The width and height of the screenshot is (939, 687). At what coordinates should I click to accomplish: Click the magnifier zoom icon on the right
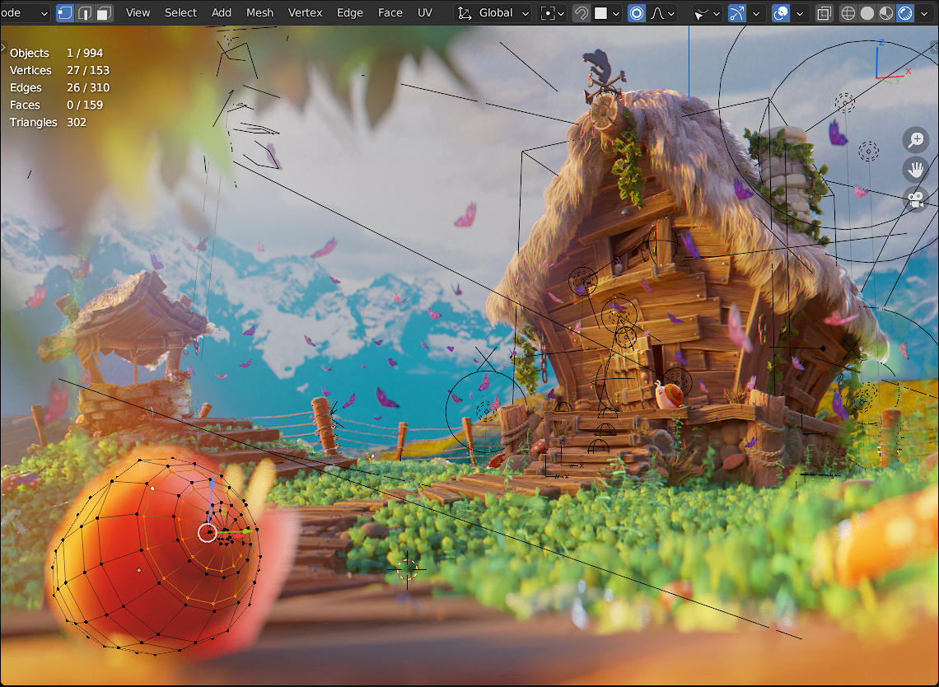pyautogui.click(x=915, y=140)
